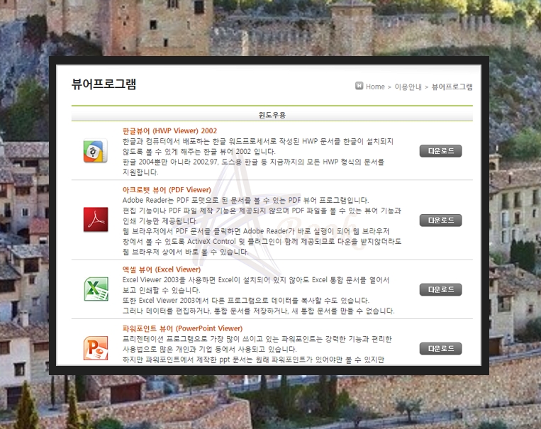The height and width of the screenshot is (429, 541).
Task: Download the 한글뷰어 HWP Viewer 2002
Action: coord(440,151)
